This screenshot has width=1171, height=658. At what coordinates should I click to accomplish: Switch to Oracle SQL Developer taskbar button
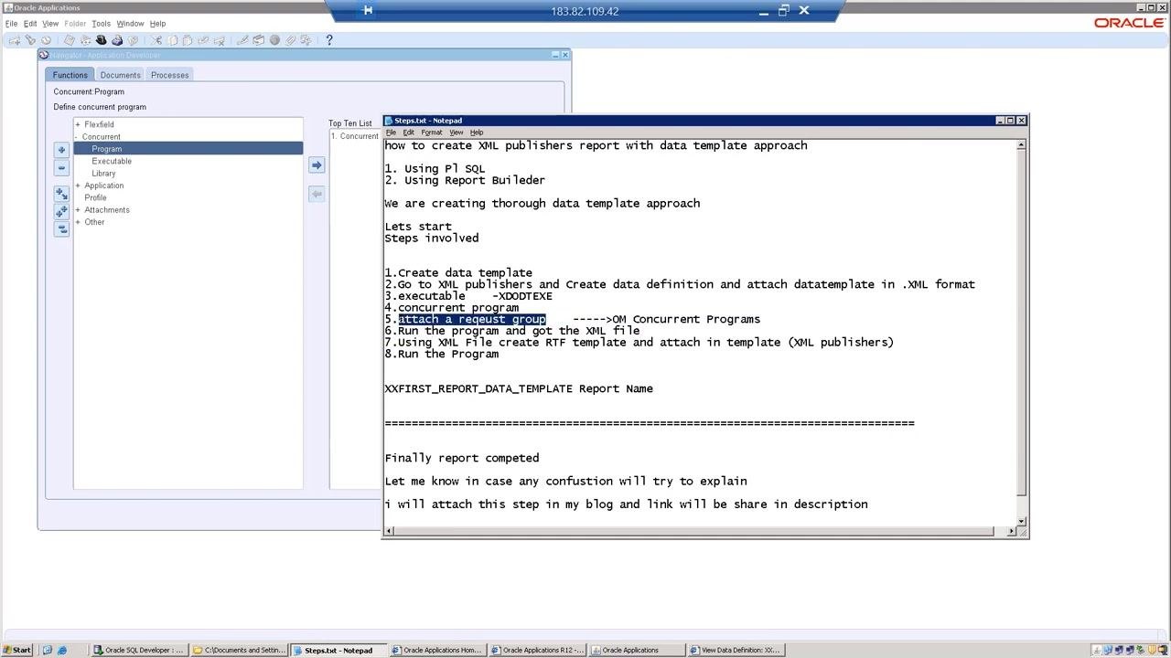coord(139,650)
